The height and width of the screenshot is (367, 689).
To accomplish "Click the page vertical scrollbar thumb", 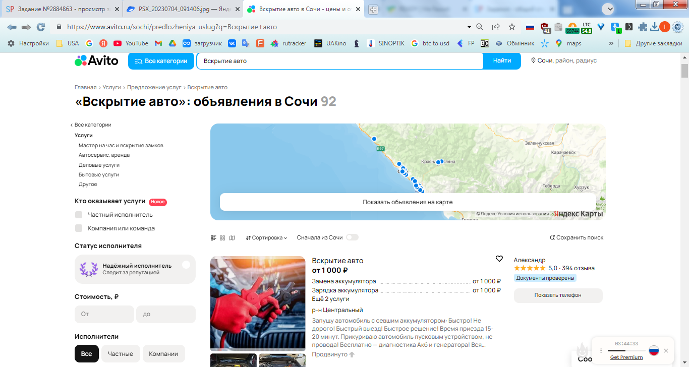I will click(684, 71).
